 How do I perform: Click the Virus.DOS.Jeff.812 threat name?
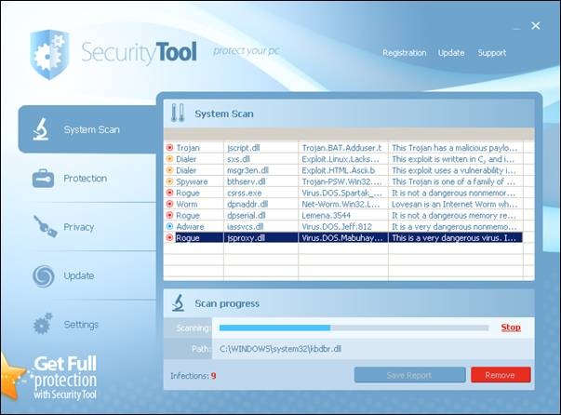337,226
